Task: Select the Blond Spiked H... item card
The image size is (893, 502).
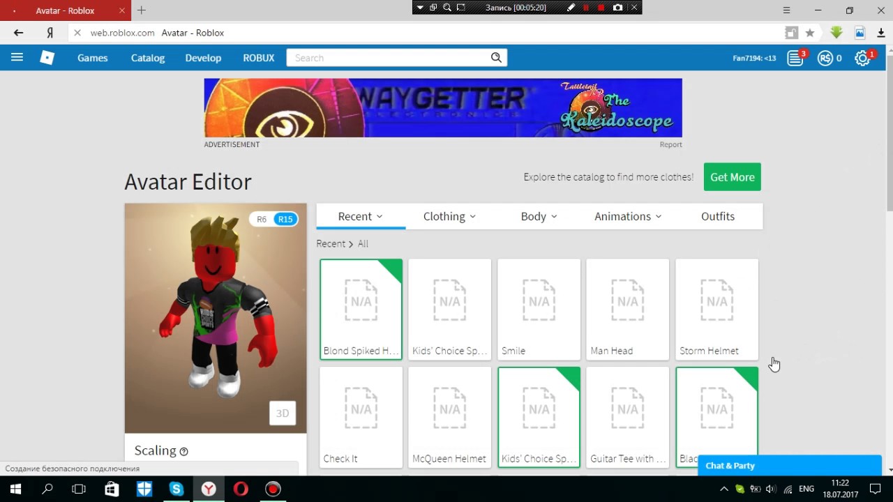Action: pos(361,310)
